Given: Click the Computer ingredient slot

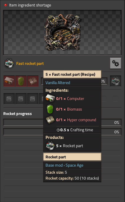Looking at the screenshot, I should click(9, 81).
